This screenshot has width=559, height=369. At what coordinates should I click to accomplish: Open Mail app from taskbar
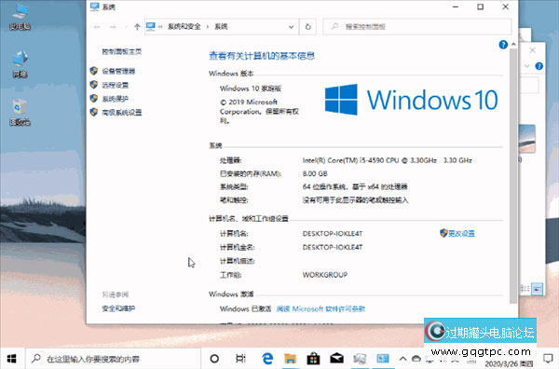336,359
